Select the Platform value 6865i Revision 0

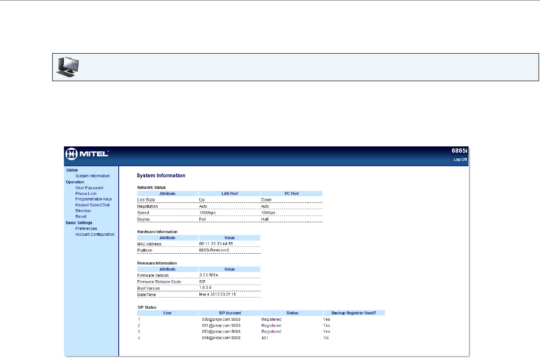214,250
